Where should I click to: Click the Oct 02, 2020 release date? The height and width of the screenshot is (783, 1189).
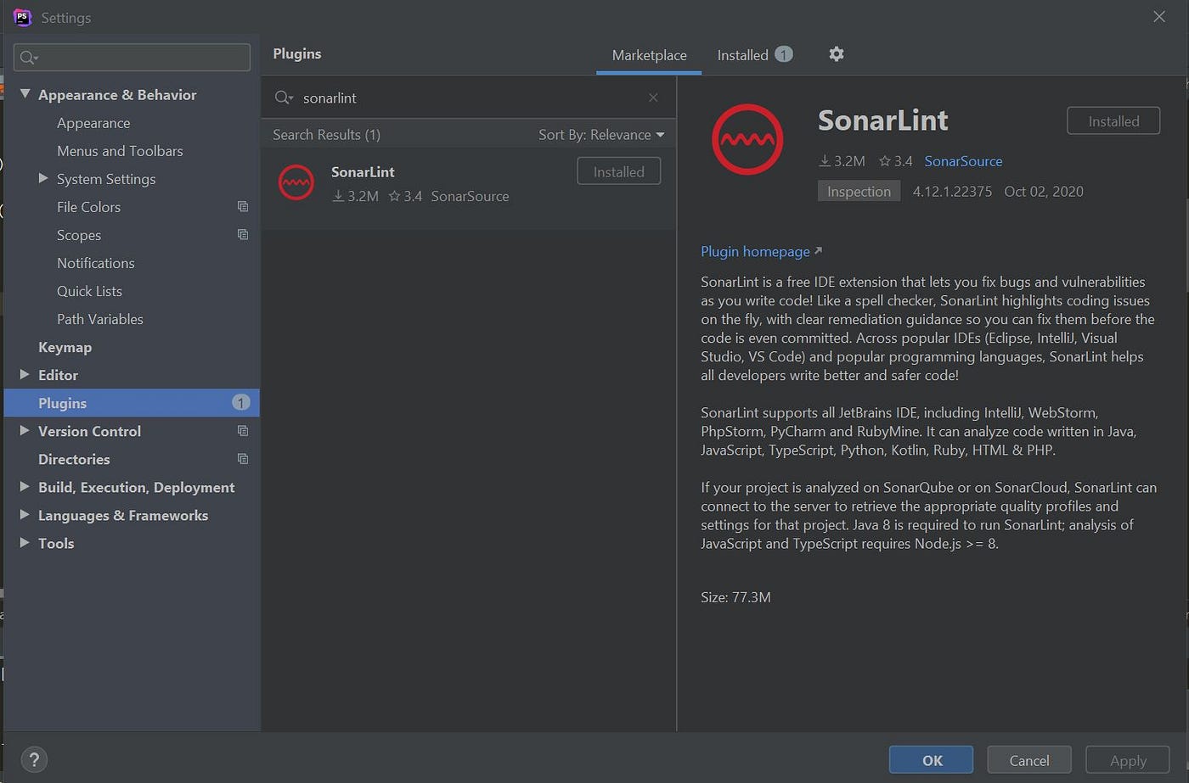1044,191
